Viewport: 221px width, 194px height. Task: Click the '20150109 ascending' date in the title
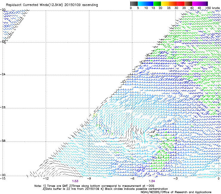(81, 5)
